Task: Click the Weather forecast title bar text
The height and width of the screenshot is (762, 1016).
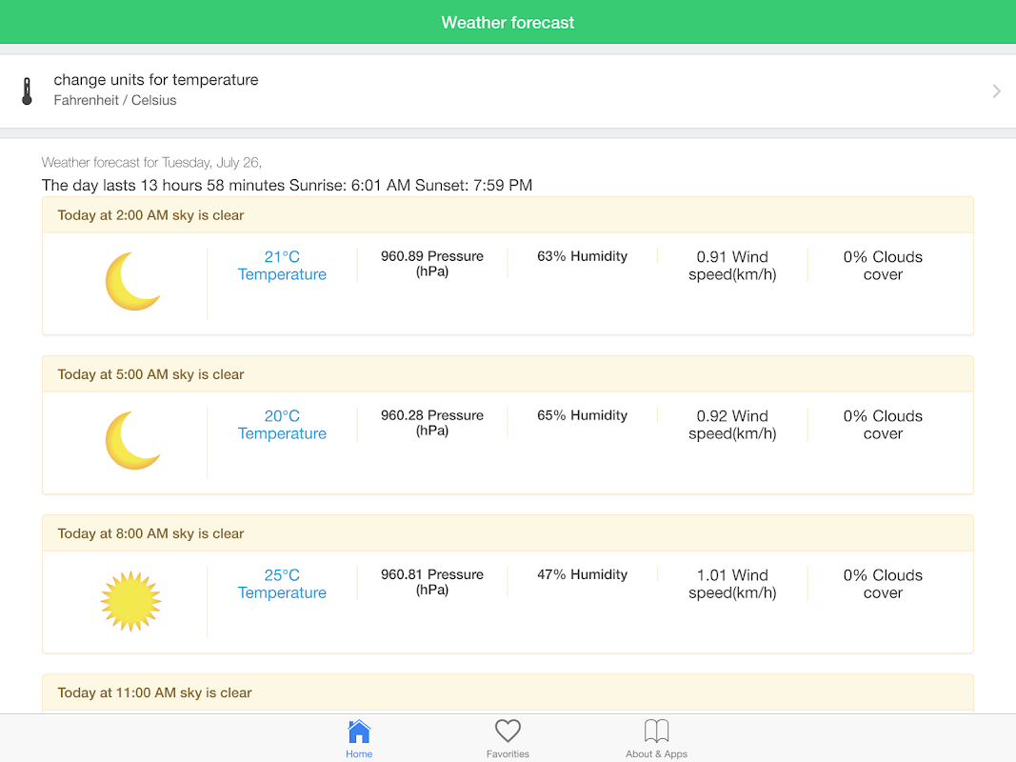Action: pyautogui.click(x=508, y=23)
